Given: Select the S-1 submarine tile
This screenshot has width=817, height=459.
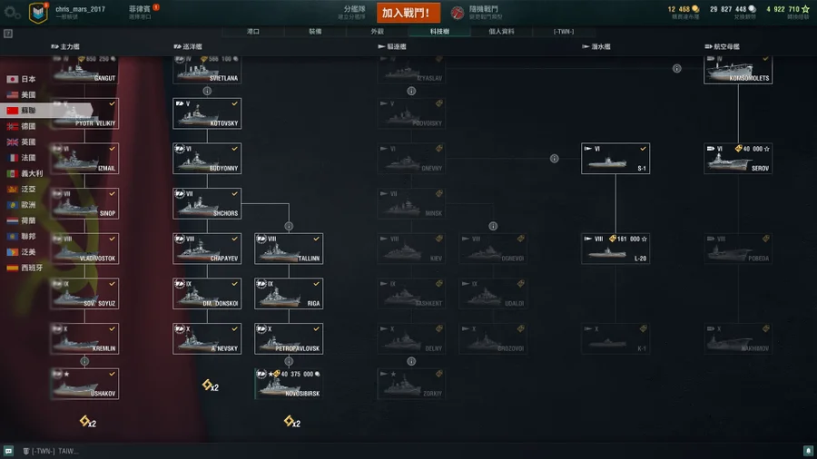Looking at the screenshot, I should click(615, 159).
